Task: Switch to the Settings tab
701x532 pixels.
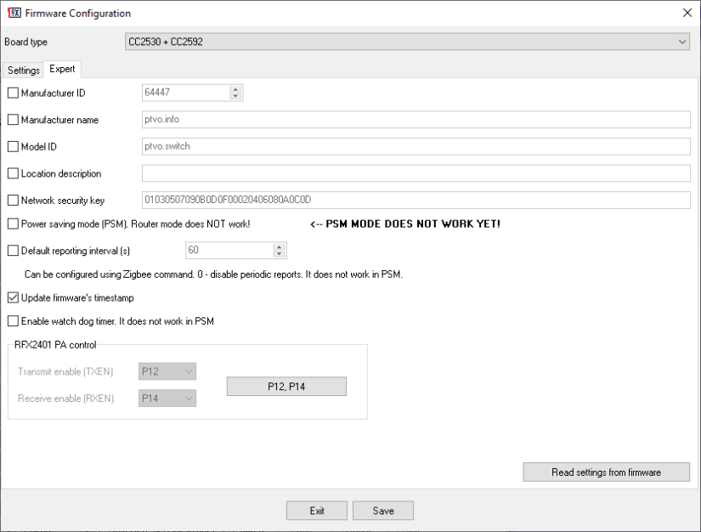Action: (22, 71)
